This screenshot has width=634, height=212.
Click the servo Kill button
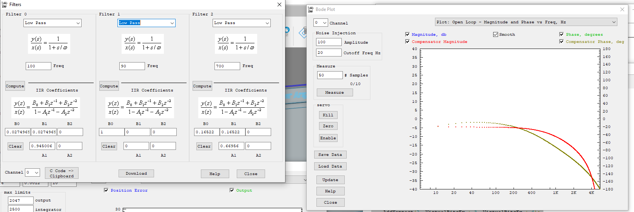[328, 115]
